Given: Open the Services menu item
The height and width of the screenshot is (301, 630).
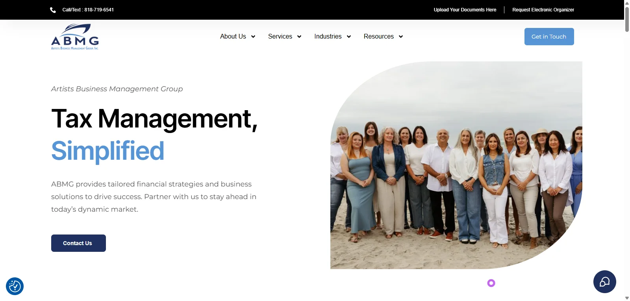Looking at the screenshot, I should pyautogui.click(x=280, y=37).
